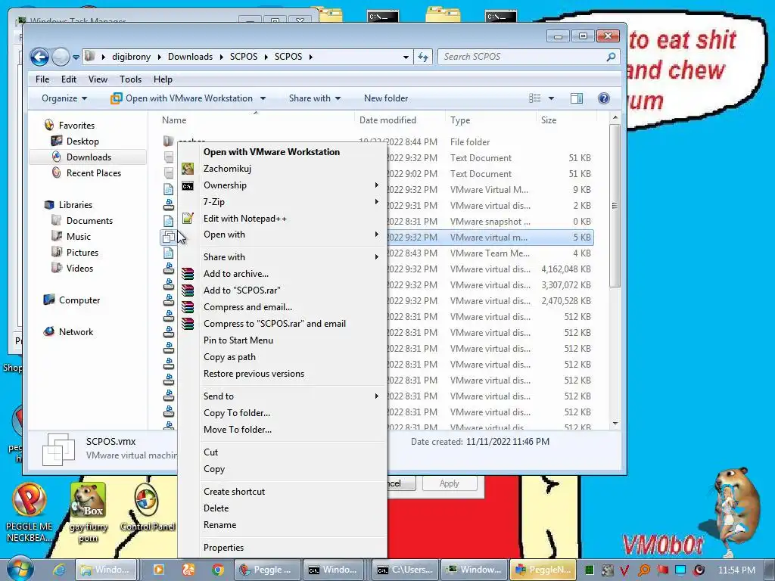The width and height of the screenshot is (775, 581).
Task: Open Google Chrome from taskbar
Action: coord(217,570)
